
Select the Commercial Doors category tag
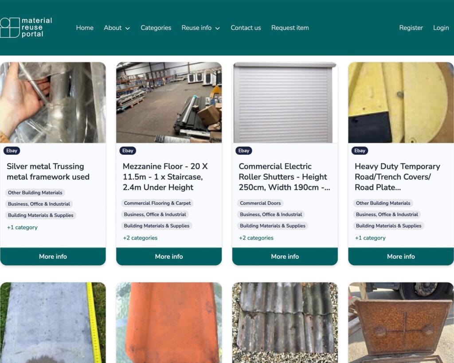point(260,203)
